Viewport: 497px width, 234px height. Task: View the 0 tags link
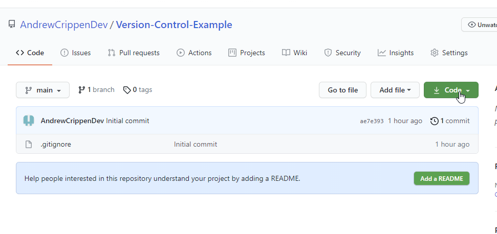coord(138,90)
